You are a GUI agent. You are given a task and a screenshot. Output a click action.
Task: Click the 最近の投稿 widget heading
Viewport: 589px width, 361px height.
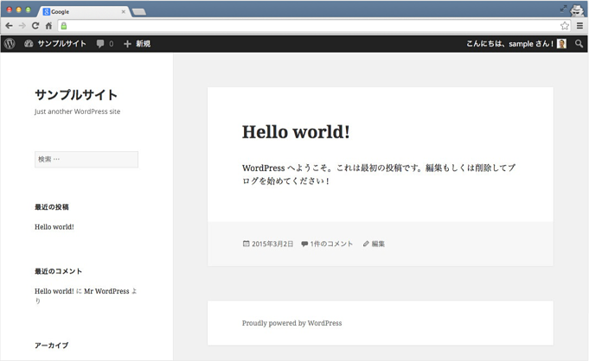point(52,207)
